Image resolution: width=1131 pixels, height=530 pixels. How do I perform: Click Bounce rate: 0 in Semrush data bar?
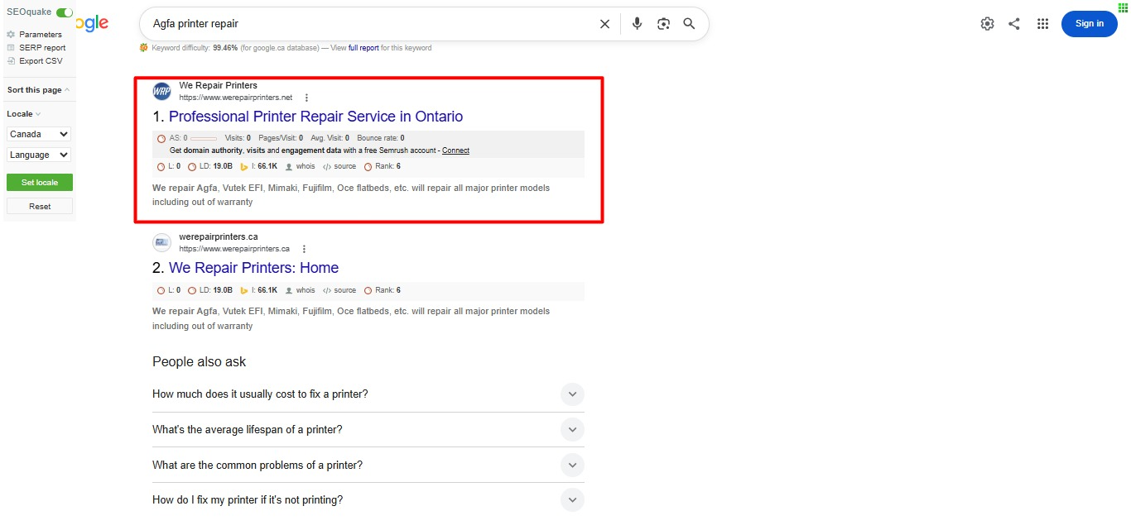pyautogui.click(x=380, y=138)
